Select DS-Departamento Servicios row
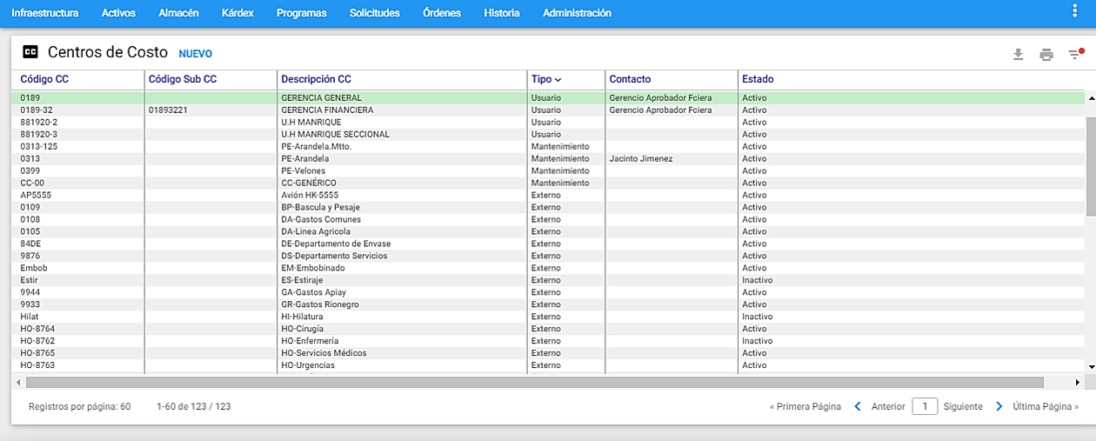 548,257
